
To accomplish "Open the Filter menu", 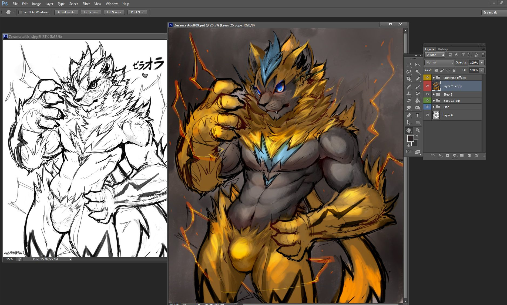I will click(x=86, y=4).
